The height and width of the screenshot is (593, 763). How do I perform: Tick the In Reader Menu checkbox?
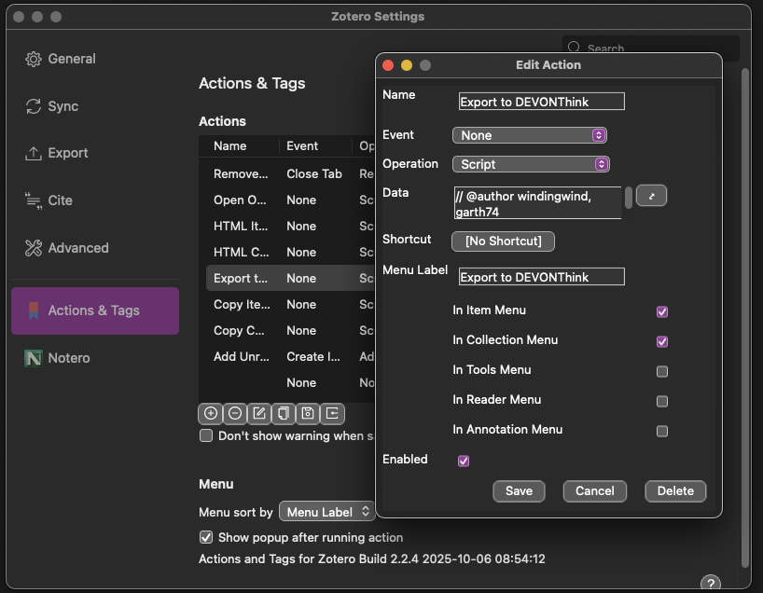coord(662,401)
